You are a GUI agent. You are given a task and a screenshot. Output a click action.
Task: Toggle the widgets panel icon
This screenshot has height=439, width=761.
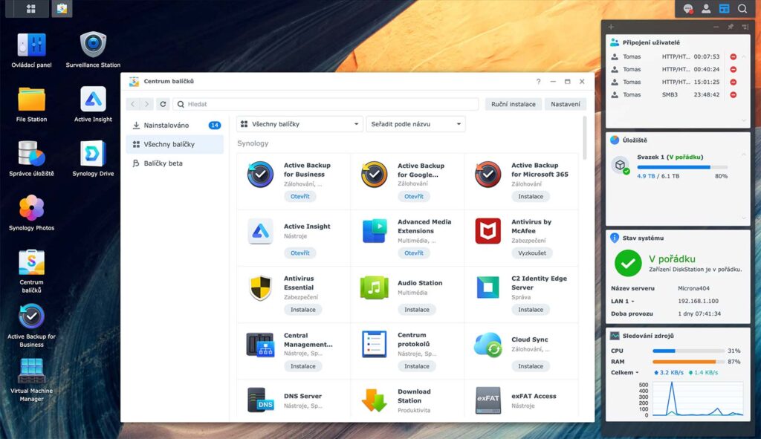pyautogui.click(x=724, y=9)
